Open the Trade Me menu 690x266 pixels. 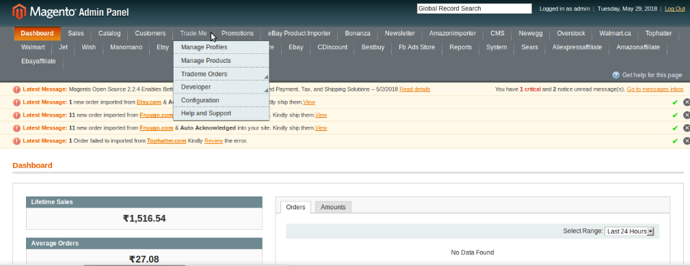point(193,33)
